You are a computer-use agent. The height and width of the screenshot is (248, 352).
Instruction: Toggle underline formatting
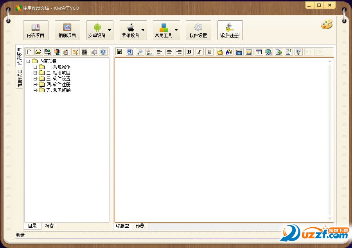point(209,52)
